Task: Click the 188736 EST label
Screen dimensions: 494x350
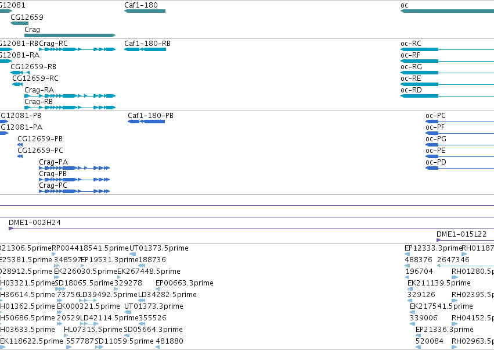Action: (152, 260)
